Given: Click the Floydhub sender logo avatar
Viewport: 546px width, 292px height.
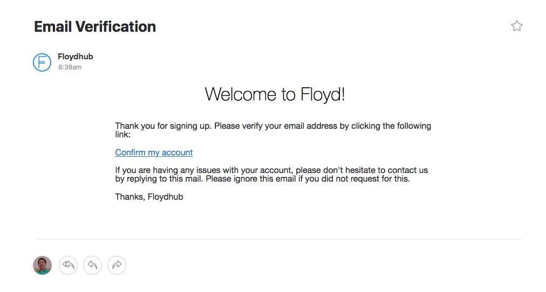Looking at the screenshot, I should pyautogui.click(x=42, y=62).
